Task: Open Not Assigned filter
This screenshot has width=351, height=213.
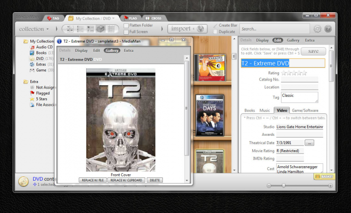Action: click(x=42, y=88)
